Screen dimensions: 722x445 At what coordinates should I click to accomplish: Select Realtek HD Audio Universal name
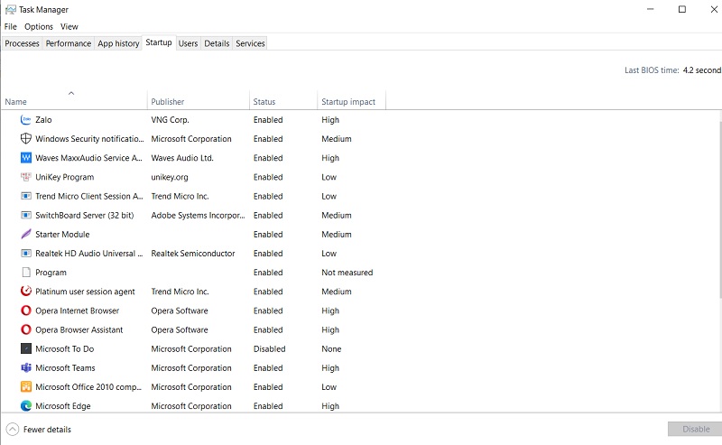tap(89, 254)
